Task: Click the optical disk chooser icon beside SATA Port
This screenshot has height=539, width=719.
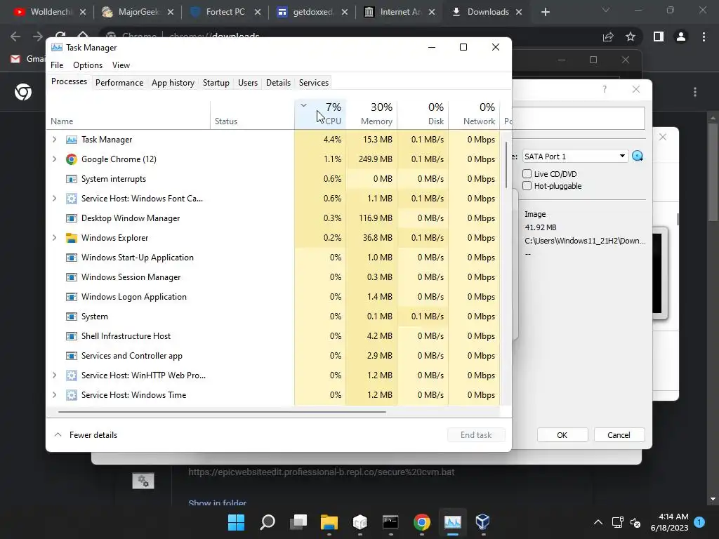Action: point(638,157)
